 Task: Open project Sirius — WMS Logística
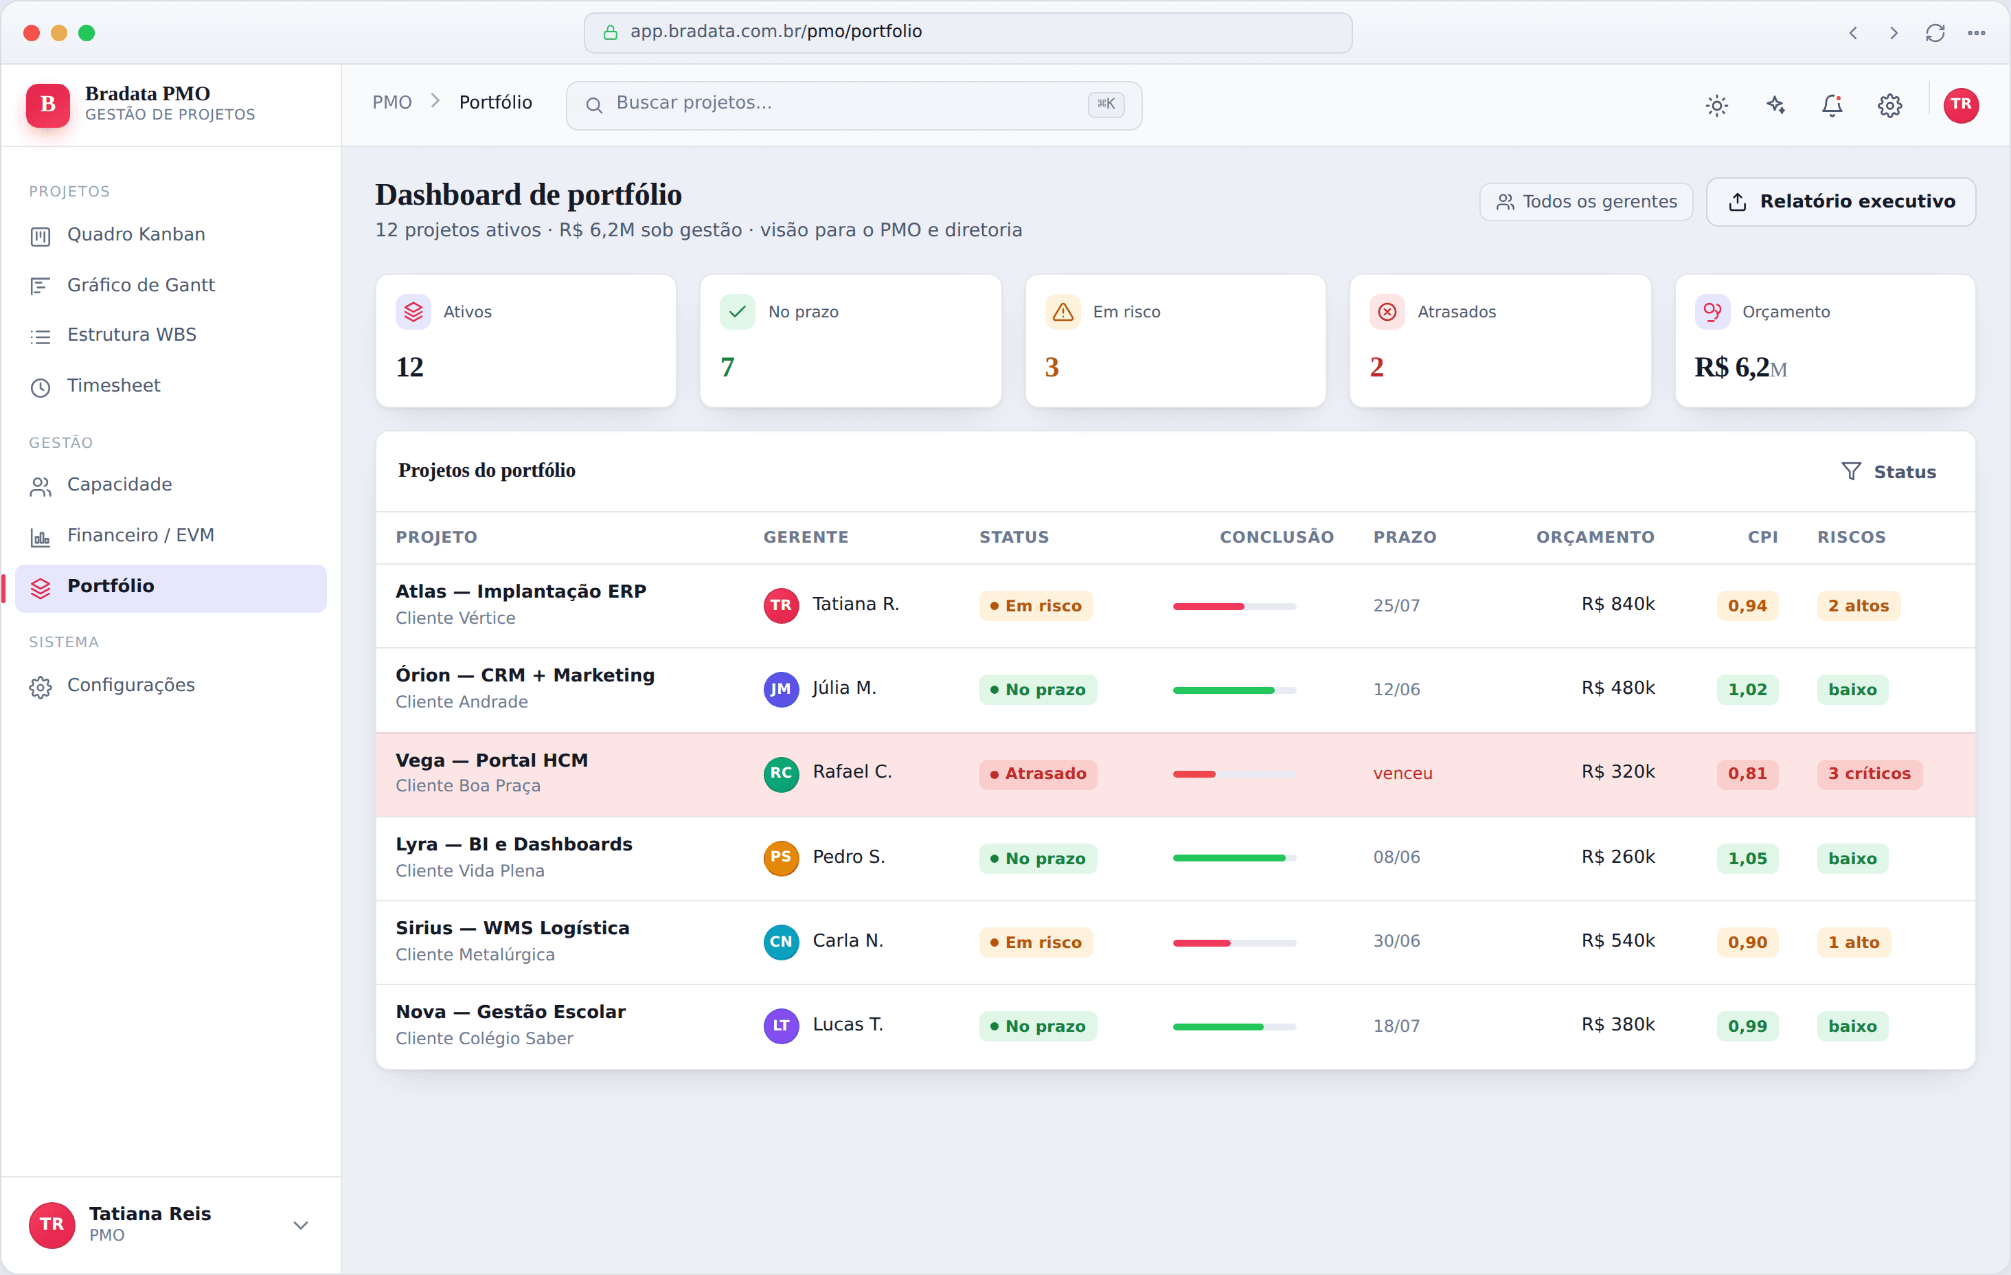click(x=513, y=928)
